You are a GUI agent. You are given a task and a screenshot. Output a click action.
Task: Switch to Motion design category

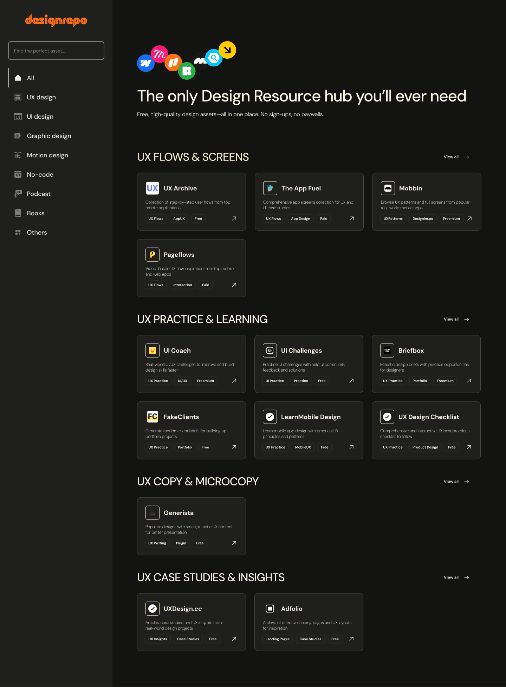(56, 155)
